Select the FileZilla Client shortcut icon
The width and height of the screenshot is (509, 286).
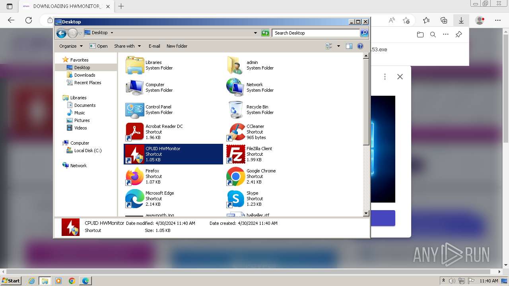click(x=235, y=154)
